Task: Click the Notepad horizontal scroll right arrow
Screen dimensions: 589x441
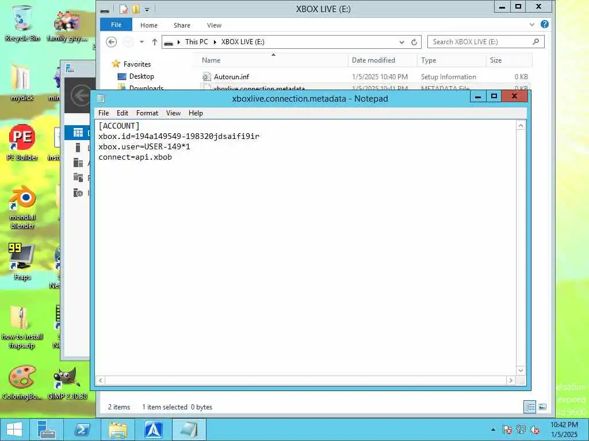Action: (511, 380)
